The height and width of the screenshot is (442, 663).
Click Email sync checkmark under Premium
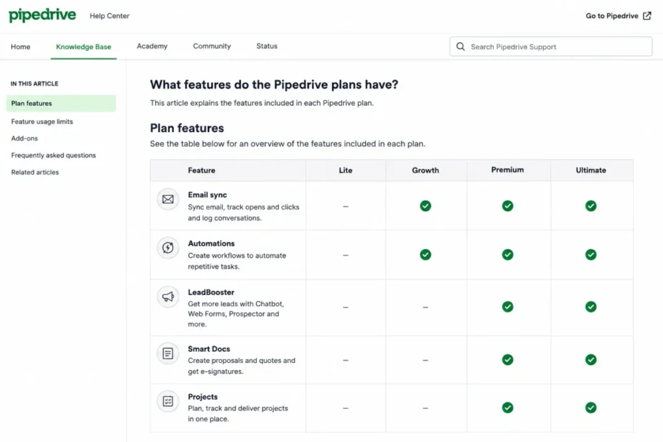508,206
